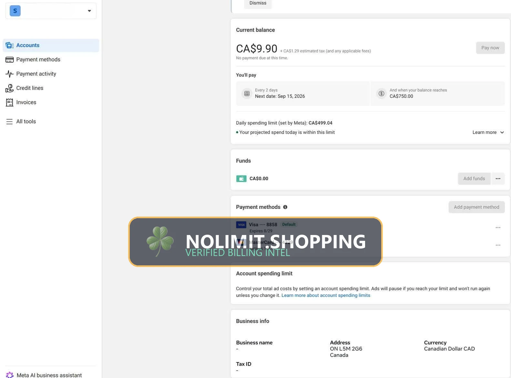Open Learn more about account spending limits
511x378 pixels.
click(x=326, y=295)
